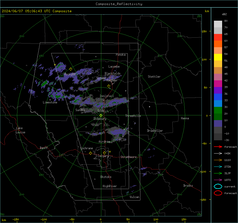The height and width of the screenshot is (223, 238).
Task: Click the HighRiver town label
Action: (x=110, y=186)
